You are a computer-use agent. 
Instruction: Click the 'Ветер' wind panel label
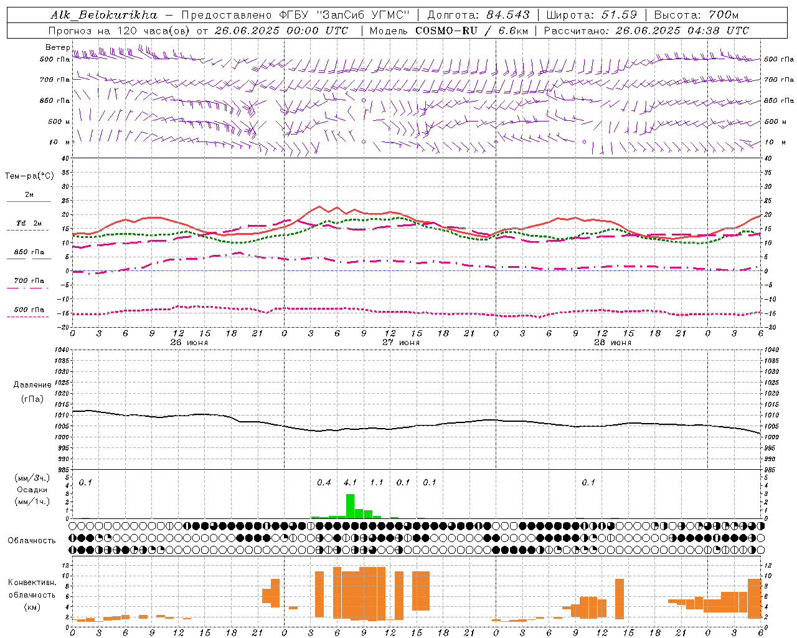[57, 47]
